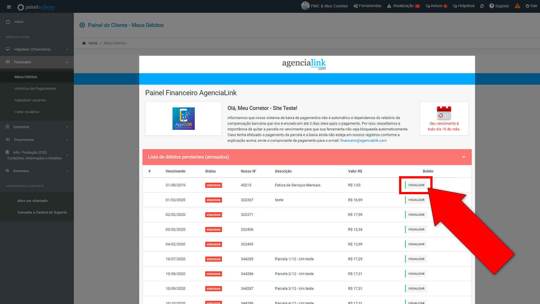Select Cadastrar Usuários in sidebar
The image size is (540, 304).
(x=30, y=100)
